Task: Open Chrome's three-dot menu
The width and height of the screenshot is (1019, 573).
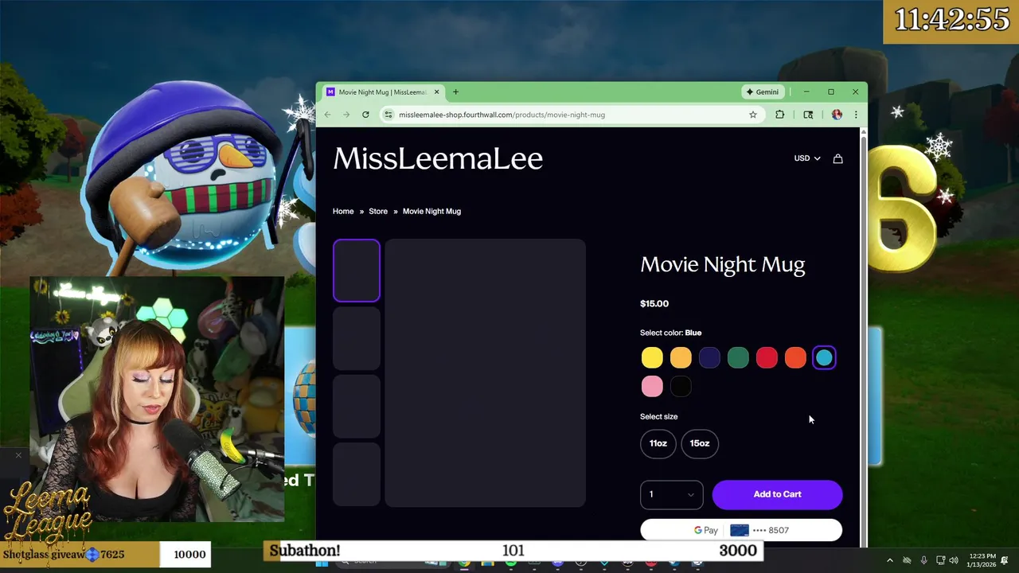Action: (856, 115)
